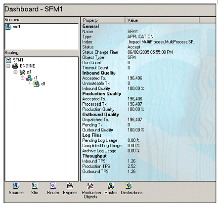The image size is (218, 206).
Task: Click the Index property value
Action: [162, 42]
